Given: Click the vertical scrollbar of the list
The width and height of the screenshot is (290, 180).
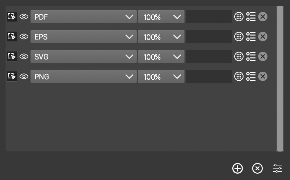Looking at the screenshot, I should click(x=280, y=78).
